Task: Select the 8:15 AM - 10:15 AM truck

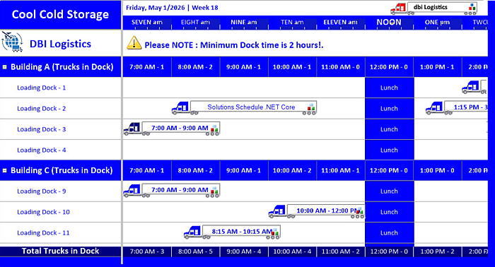Action: coord(232,232)
